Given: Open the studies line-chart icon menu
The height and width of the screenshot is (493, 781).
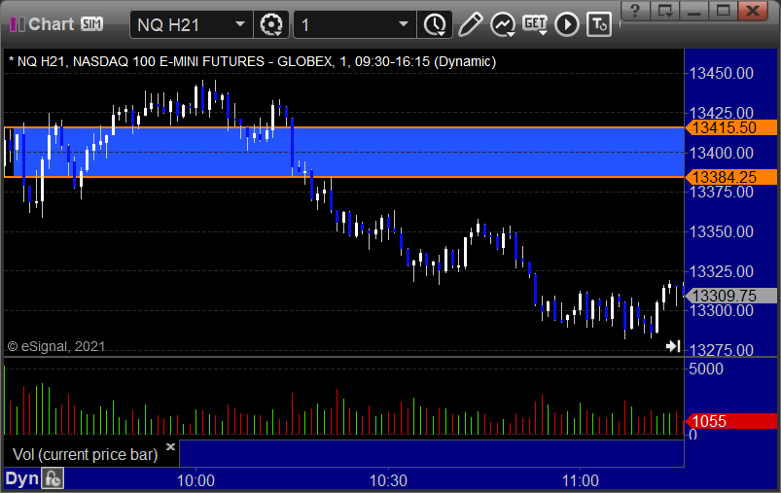Looking at the screenshot, I should (x=503, y=24).
